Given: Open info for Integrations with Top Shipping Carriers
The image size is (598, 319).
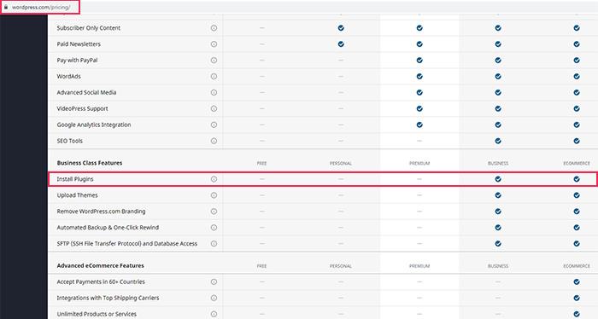Looking at the screenshot, I should pyautogui.click(x=214, y=298).
